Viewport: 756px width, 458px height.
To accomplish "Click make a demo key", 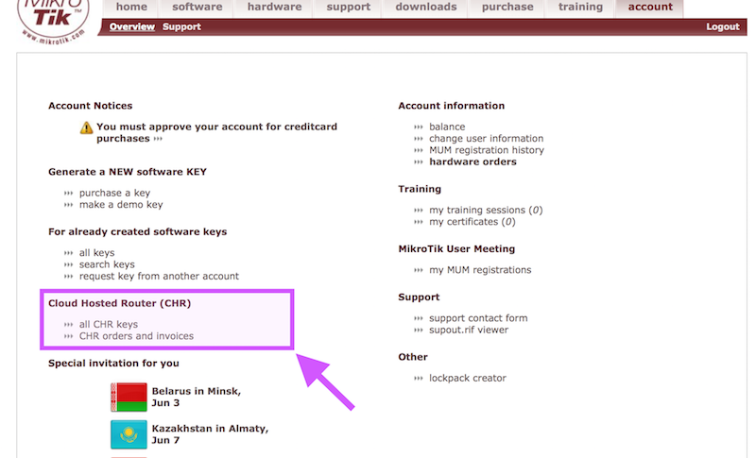I will click(121, 205).
